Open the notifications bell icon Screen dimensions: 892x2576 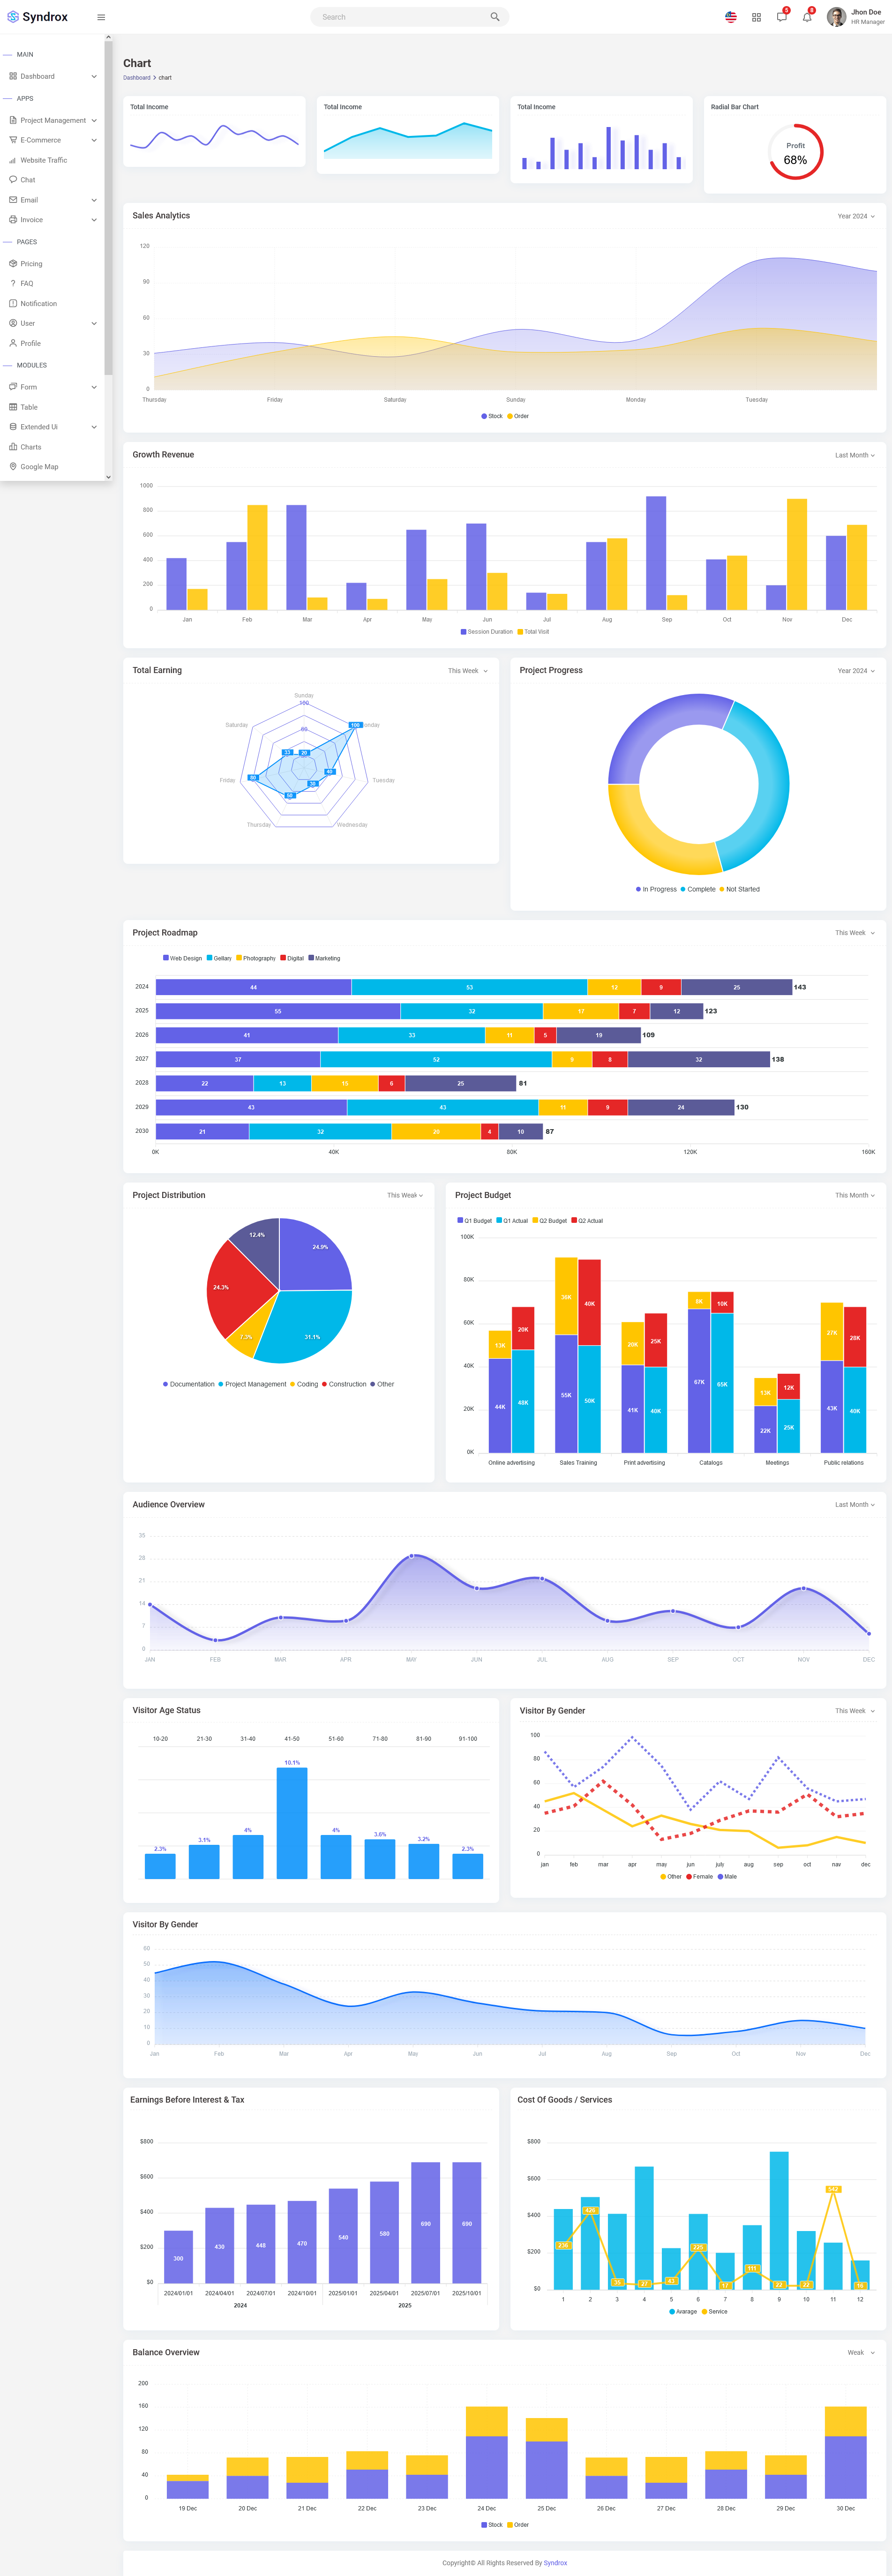[x=807, y=17]
